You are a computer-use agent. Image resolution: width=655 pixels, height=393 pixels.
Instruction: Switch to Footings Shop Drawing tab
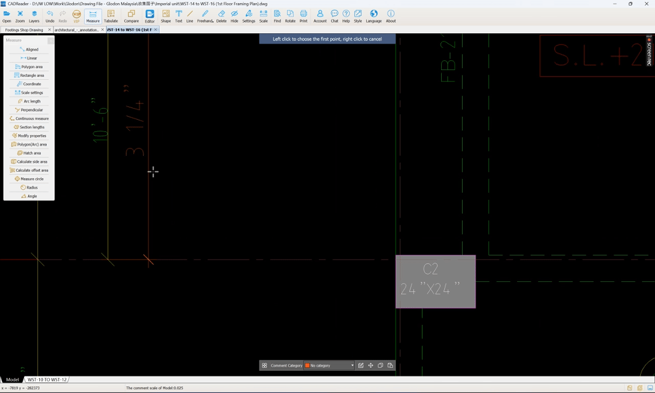[24, 29]
